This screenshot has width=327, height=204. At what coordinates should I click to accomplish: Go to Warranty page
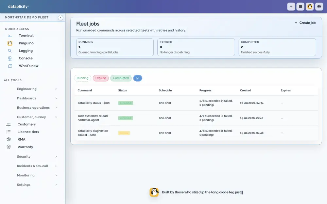click(25, 147)
